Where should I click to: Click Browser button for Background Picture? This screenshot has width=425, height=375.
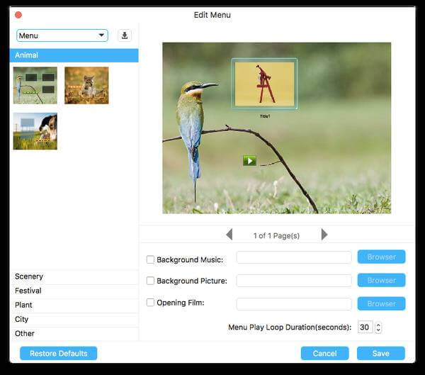381,280
